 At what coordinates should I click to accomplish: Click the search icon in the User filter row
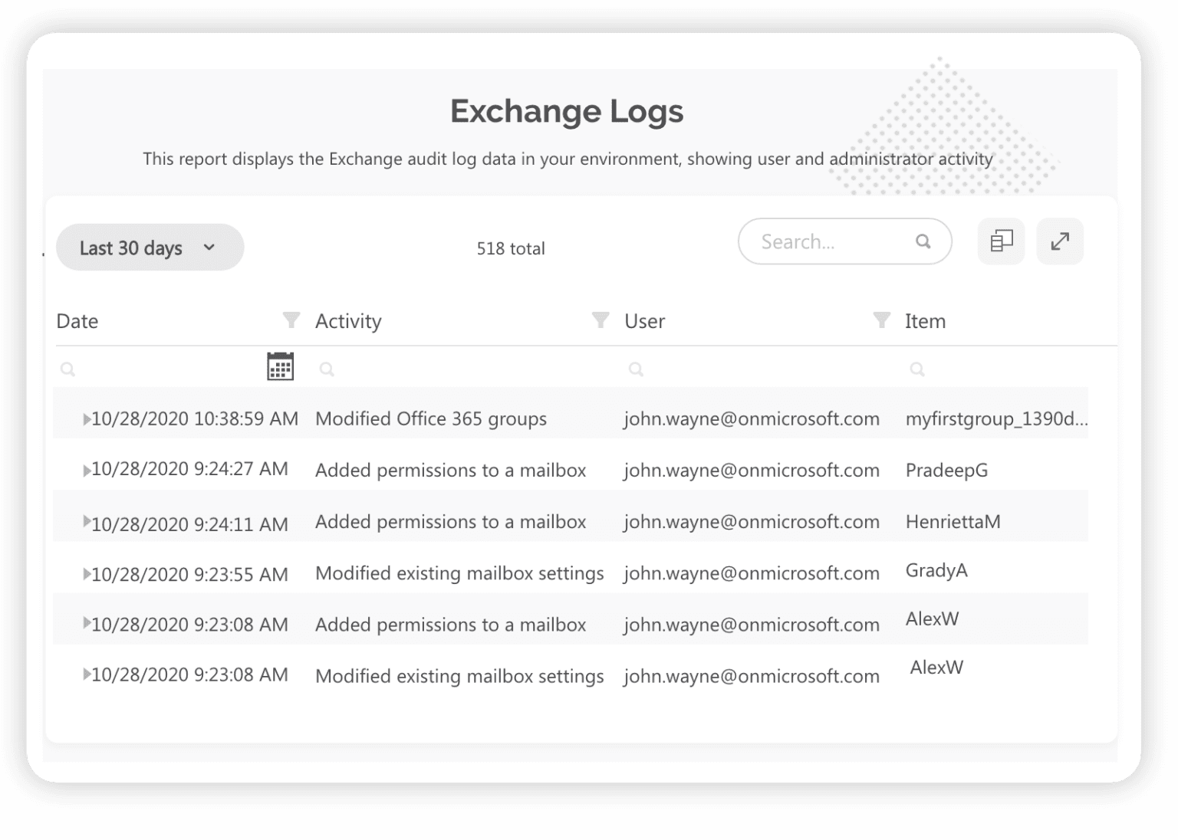pos(637,368)
